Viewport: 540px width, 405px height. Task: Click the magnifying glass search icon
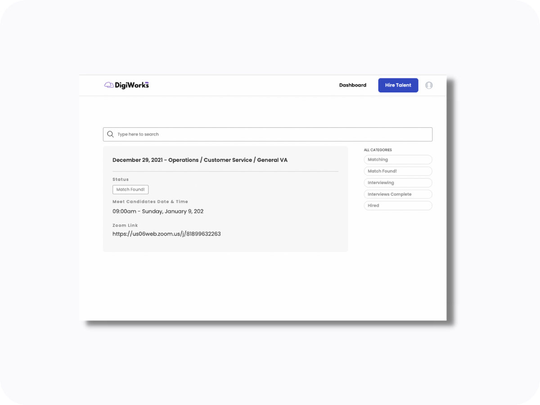(110, 134)
